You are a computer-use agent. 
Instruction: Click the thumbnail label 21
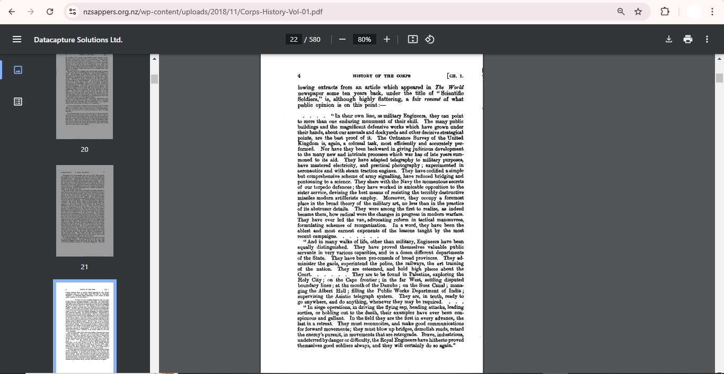click(x=85, y=267)
